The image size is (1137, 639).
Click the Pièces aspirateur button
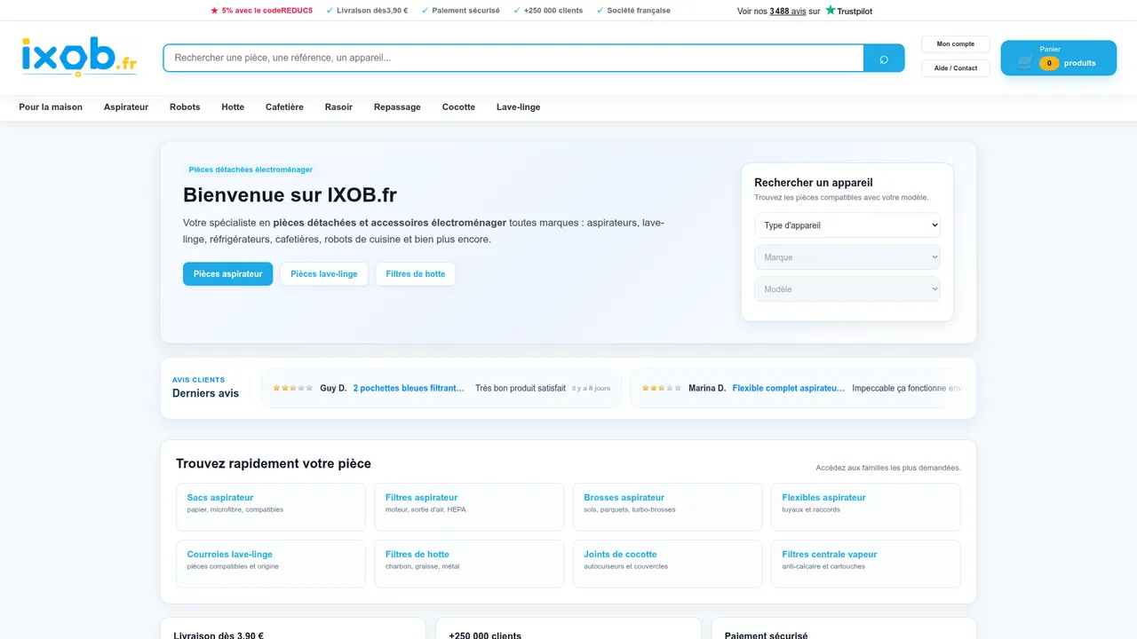point(228,274)
